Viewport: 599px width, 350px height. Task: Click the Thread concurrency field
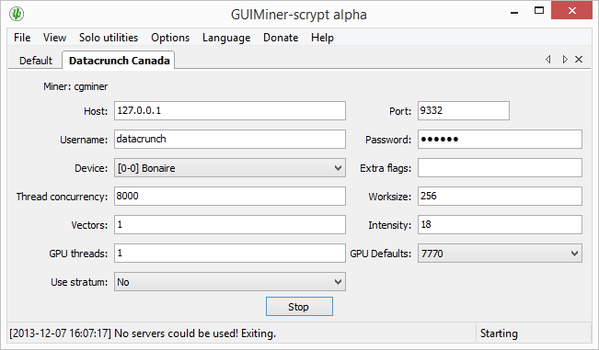pyautogui.click(x=230, y=196)
